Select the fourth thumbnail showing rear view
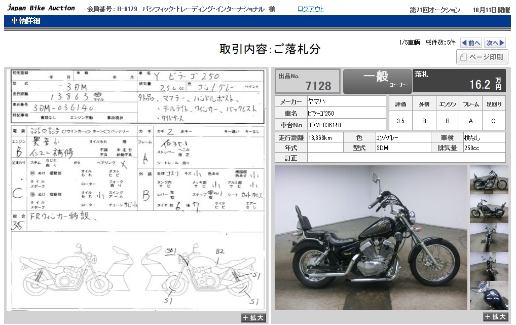The height and width of the screenshot is (325, 516). click(489, 267)
